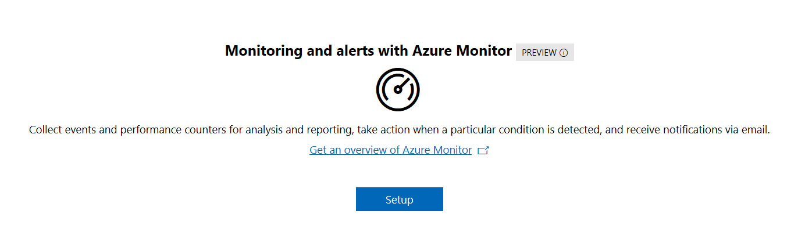This screenshot has height=236, width=805.
Task: Click the needle of the speedometer icon
Action: 402,86
